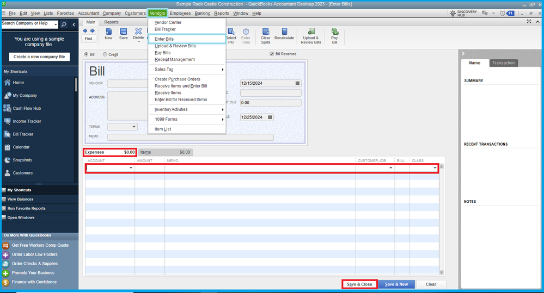Open calendar picker beside 12/25/2024 date
This screenshot has height=293, width=544.
270,117
